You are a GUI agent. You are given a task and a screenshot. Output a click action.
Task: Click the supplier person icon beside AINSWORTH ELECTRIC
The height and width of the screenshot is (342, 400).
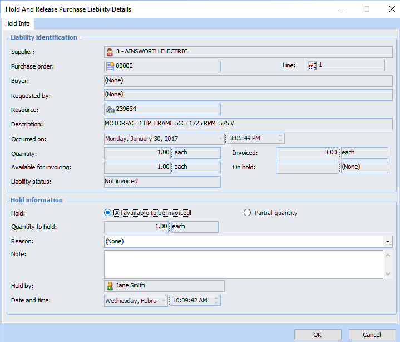[x=110, y=52]
